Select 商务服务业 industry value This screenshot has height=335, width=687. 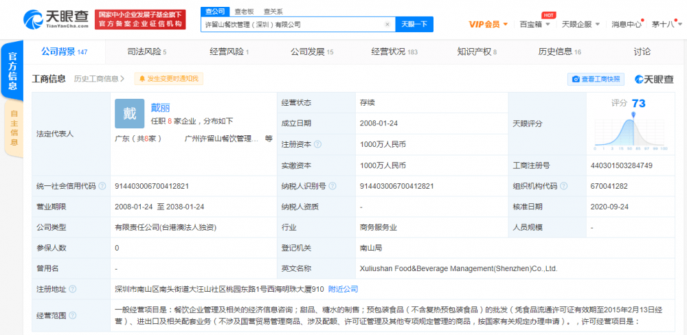point(378,227)
